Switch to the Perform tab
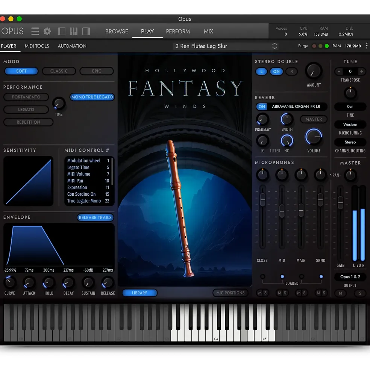This screenshot has height=370, width=370. pos(178,32)
